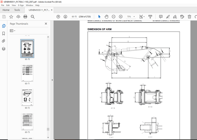
Task: Zoom out with the minus icon
Action: point(113,17)
